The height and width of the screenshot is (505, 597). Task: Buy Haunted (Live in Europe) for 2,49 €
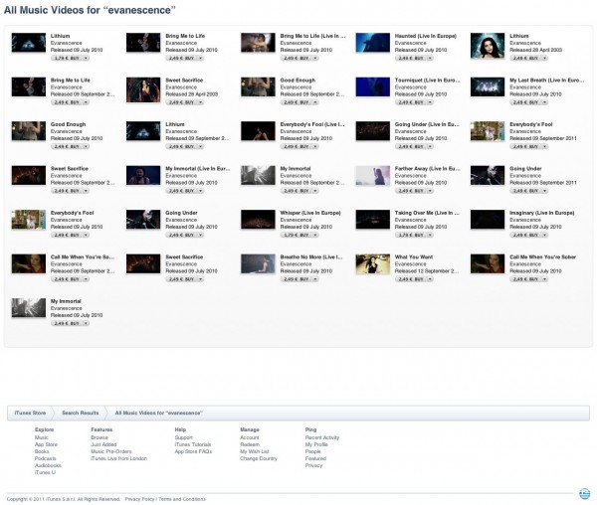click(410, 59)
